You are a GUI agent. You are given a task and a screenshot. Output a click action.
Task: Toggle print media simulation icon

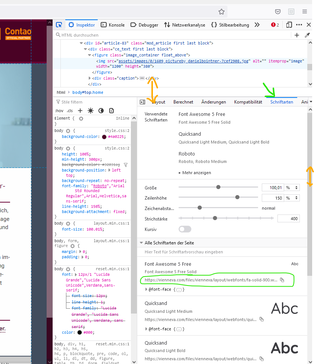[112, 111]
